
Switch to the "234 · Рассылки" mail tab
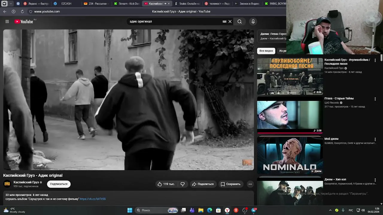pos(96,4)
